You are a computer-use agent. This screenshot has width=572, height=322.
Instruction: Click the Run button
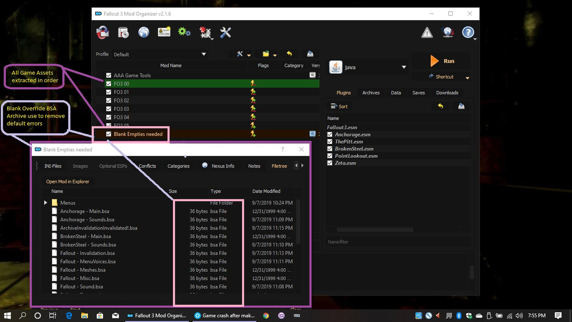(x=442, y=61)
